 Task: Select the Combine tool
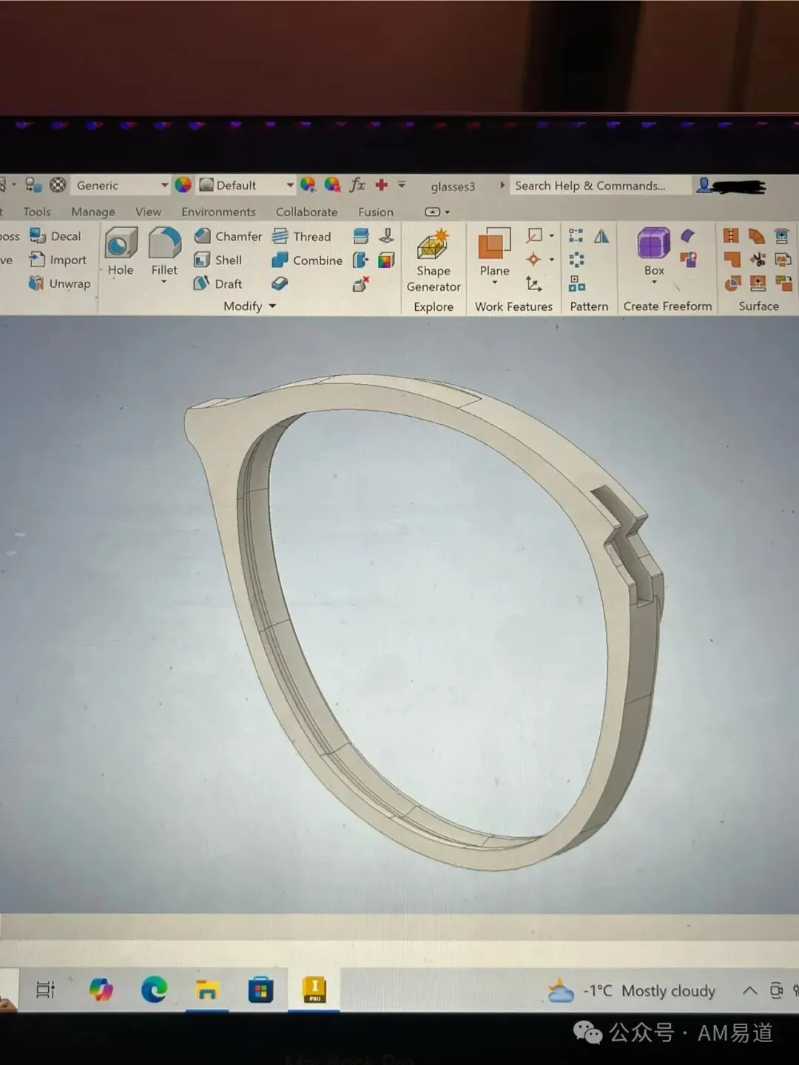307,260
